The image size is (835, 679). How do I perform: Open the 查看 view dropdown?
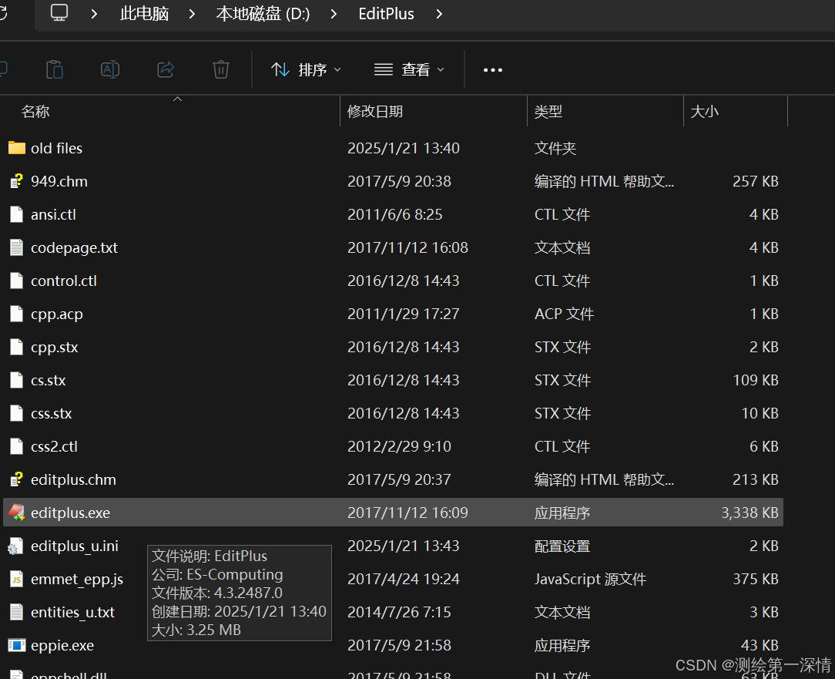pos(409,70)
